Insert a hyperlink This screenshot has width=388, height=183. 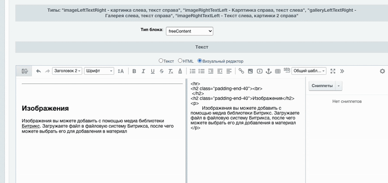tap(241, 71)
